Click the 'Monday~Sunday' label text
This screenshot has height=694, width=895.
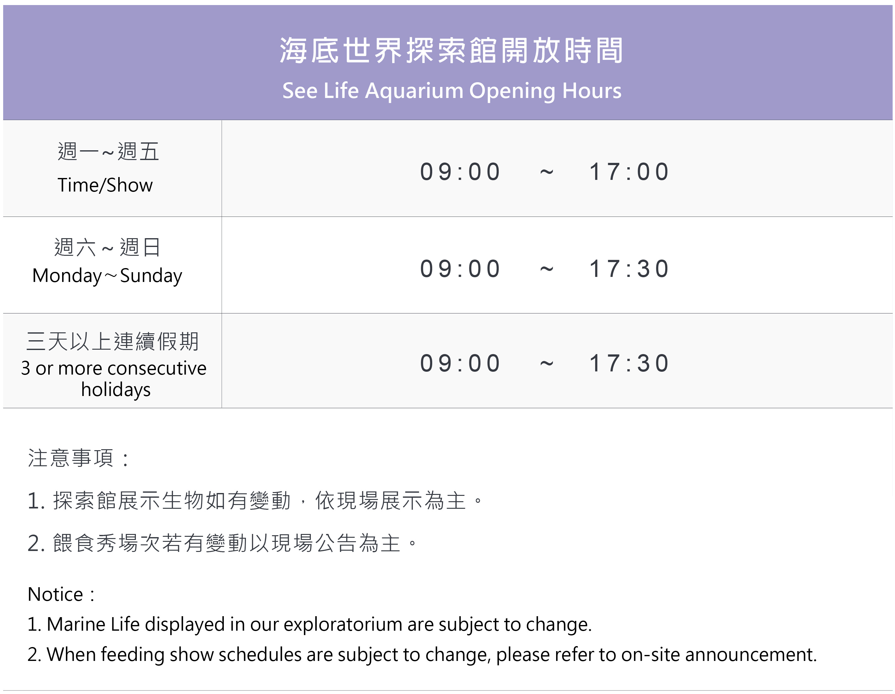click(x=108, y=276)
